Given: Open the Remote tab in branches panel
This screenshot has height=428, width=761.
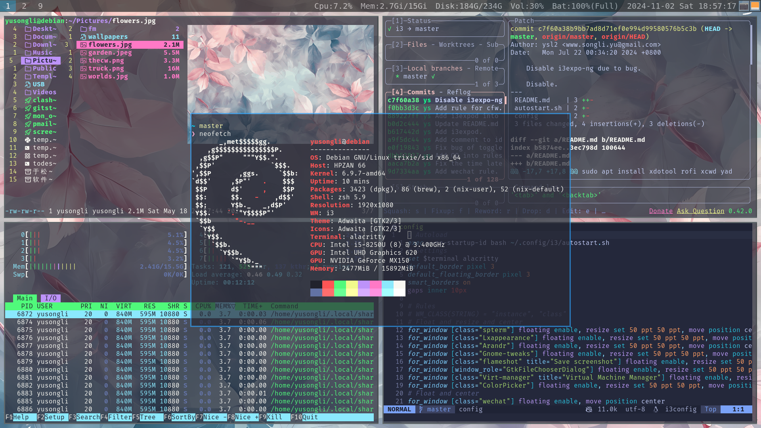Looking at the screenshot, I should pos(486,69).
